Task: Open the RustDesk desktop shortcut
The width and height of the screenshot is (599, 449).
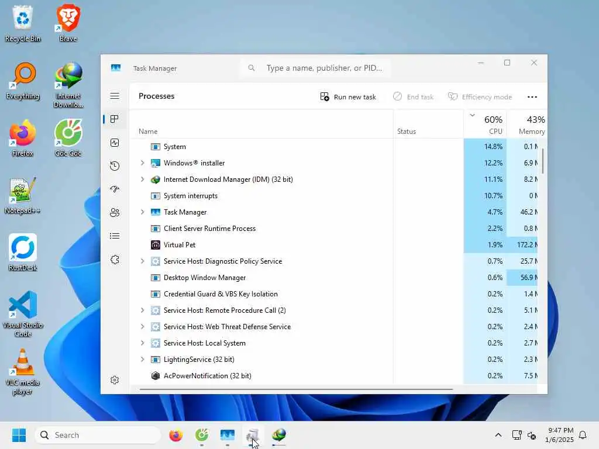Action: coord(23,253)
